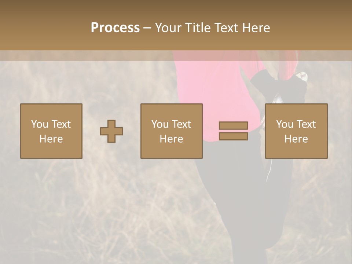Click the plus sign shape
Screen dimensions: 352x264
pos(111,131)
